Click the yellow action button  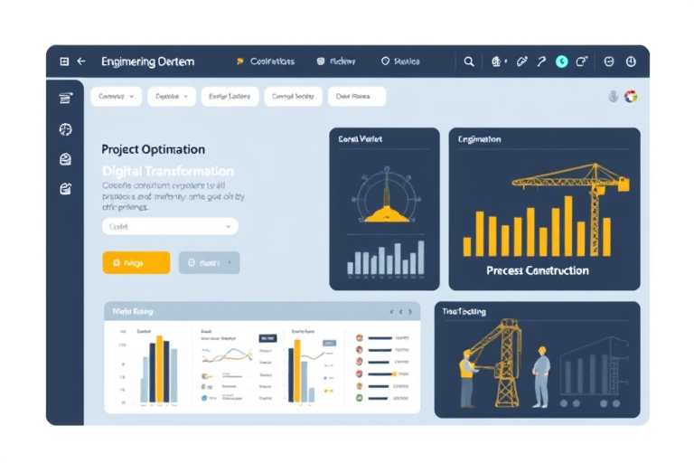(136, 263)
